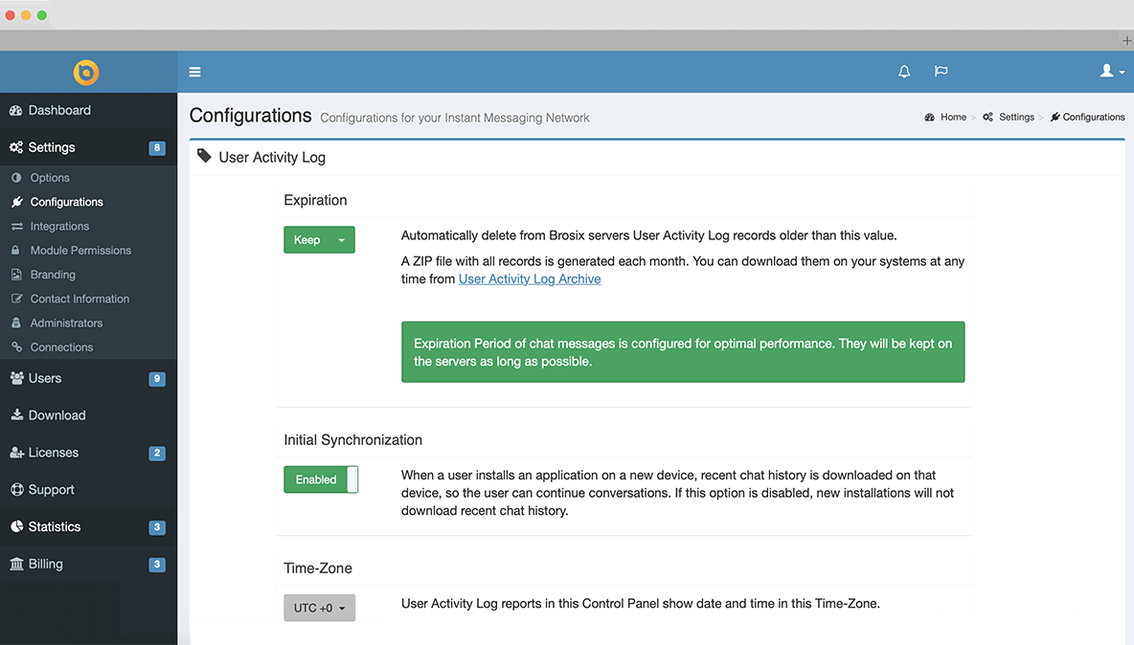Viewport: 1134px width, 645px height.
Task: Click the Branding image icon
Action: (16, 275)
